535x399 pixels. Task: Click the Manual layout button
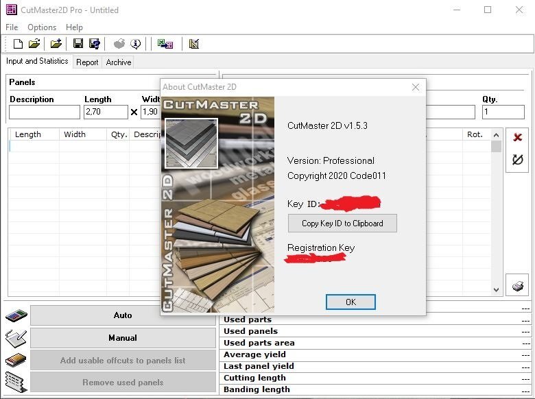tap(123, 338)
